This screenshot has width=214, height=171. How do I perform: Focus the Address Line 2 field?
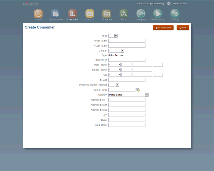(x=127, y=105)
